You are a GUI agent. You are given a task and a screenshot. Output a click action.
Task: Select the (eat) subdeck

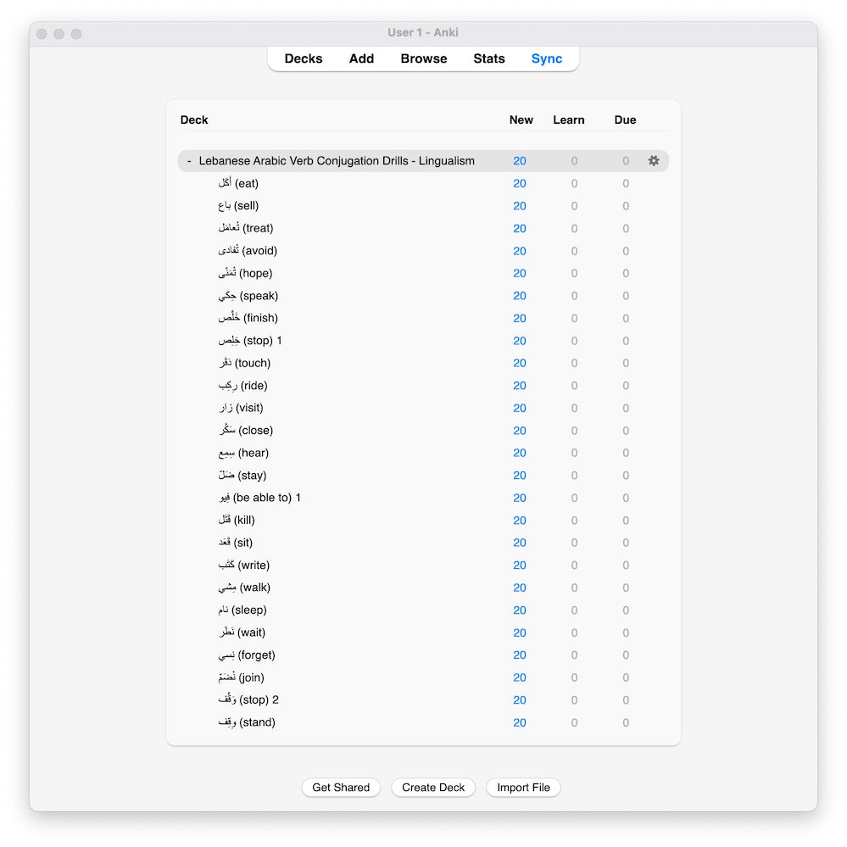(x=238, y=183)
